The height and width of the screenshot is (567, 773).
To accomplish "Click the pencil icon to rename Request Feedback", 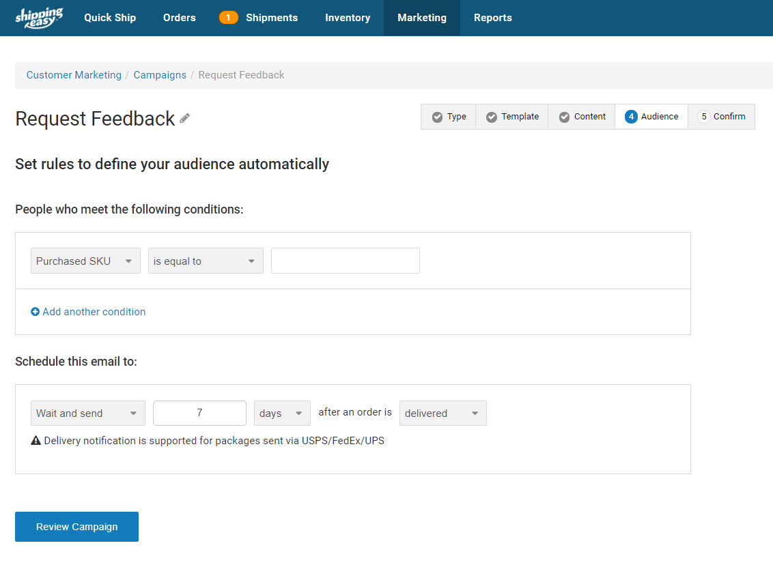I will click(184, 119).
